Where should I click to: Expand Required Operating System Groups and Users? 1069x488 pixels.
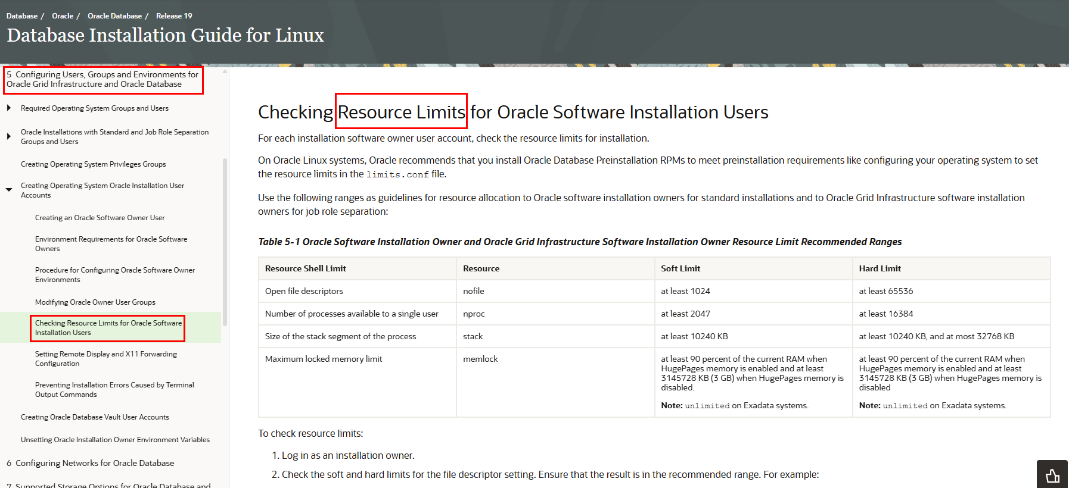pyautogui.click(x=9, y=108)
